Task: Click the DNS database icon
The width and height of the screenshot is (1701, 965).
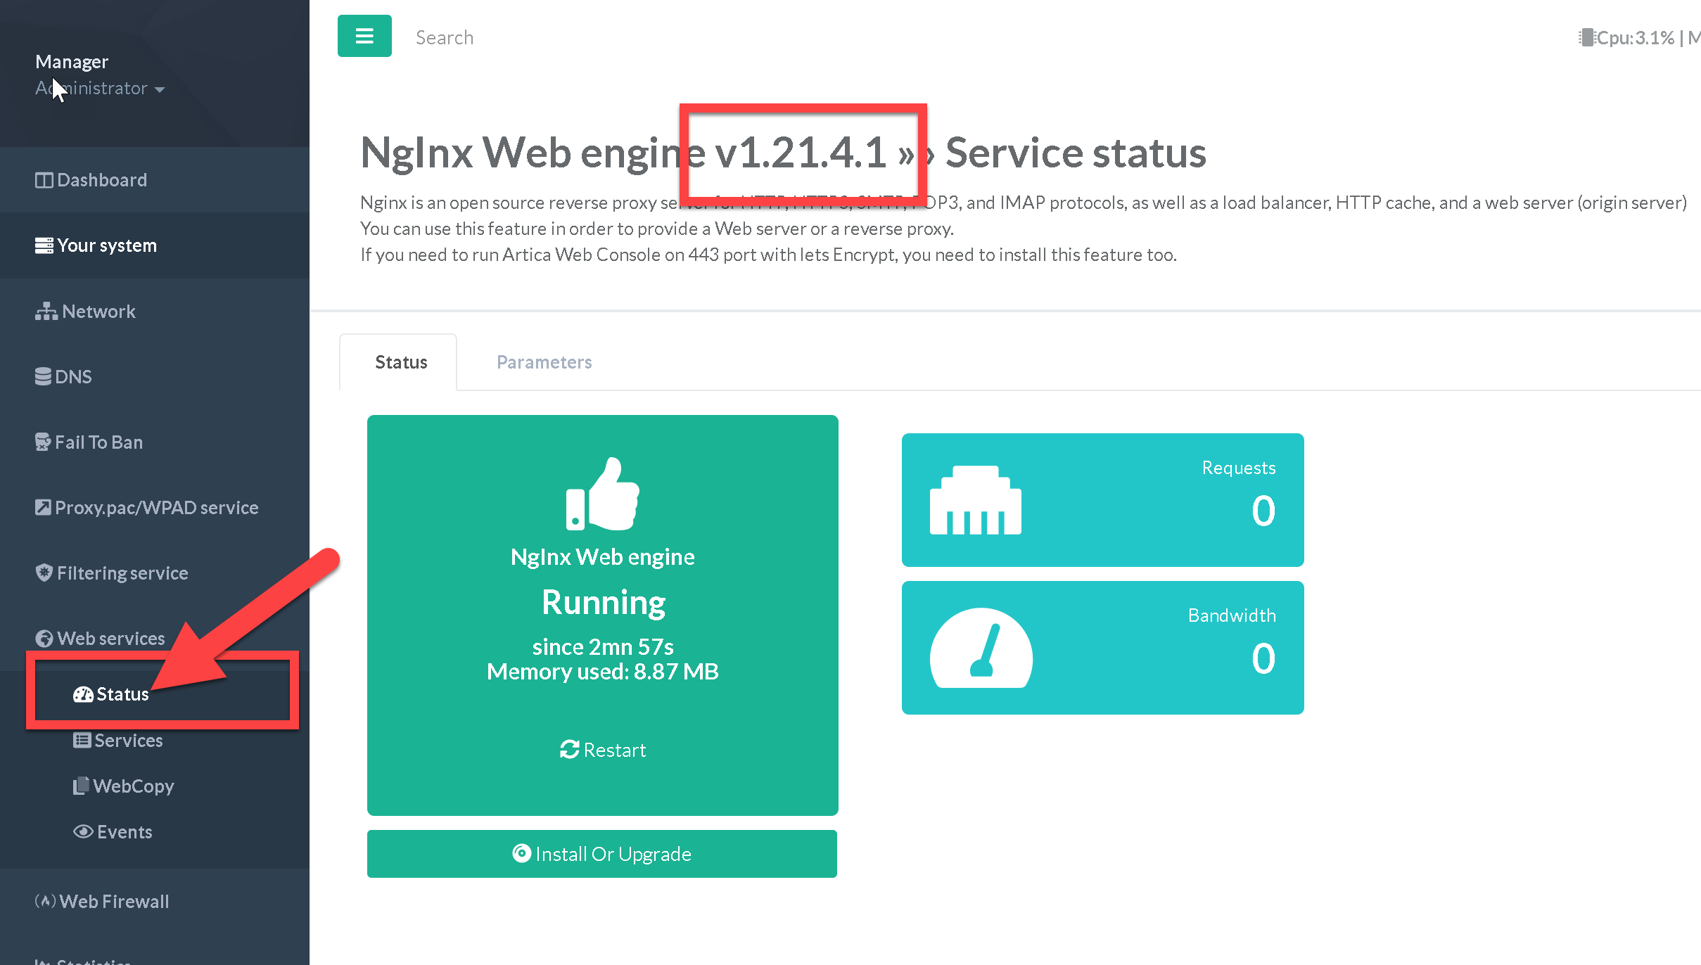Action: 43,377
